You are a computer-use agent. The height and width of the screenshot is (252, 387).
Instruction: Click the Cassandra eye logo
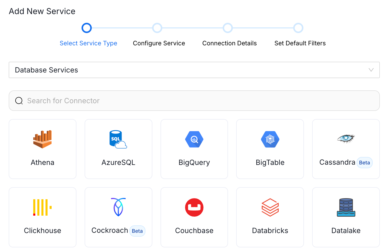click(x=346, y=139)
